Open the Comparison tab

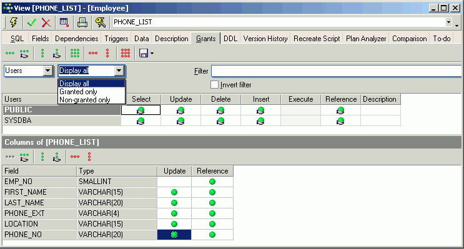(x=410, y=39)
